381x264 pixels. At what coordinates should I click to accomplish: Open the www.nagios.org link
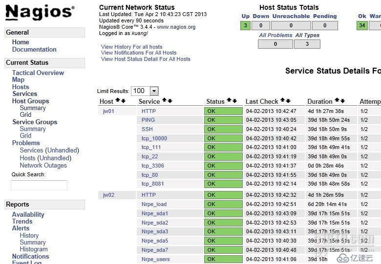tap(176, 27)
